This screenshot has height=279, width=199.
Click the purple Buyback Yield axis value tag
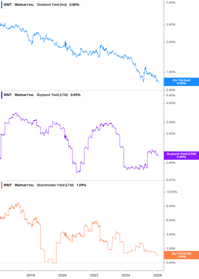click(x=181, y=155)
